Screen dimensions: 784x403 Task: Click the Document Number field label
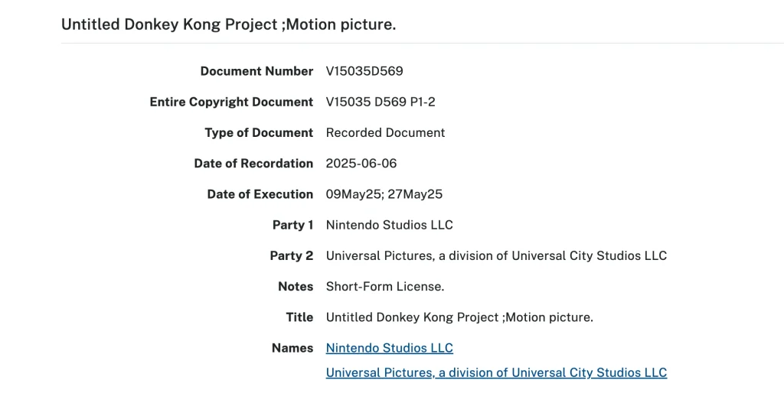pos(256,71)
